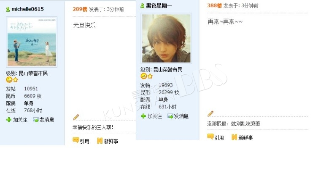Click the pencil edit icon in post 388
329x184 pixels.
[x=210, y=113]
